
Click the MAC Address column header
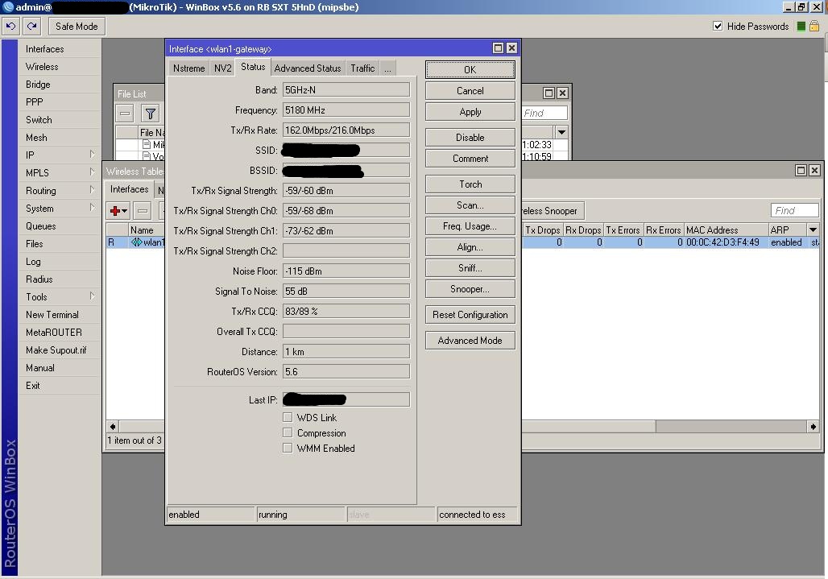[x=726, y=230]
